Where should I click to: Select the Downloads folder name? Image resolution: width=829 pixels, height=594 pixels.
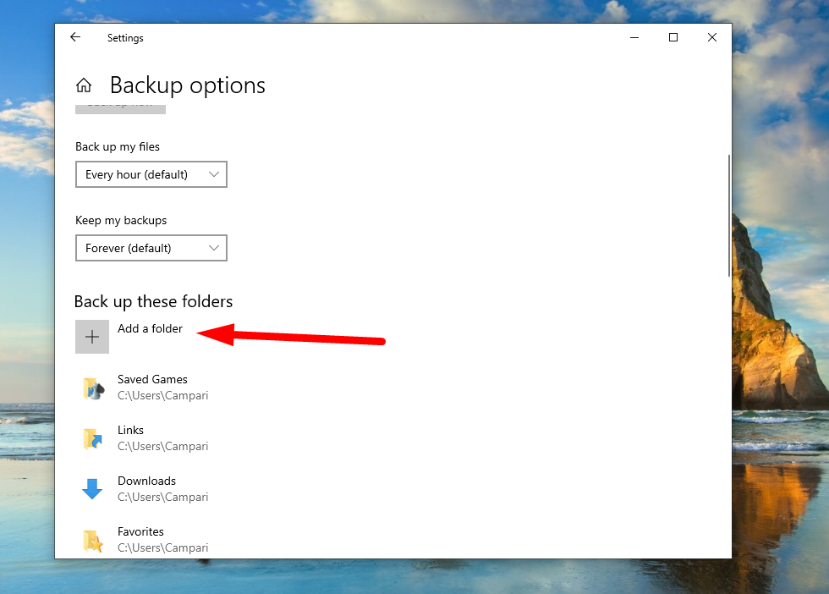click(x=146, y=481)
